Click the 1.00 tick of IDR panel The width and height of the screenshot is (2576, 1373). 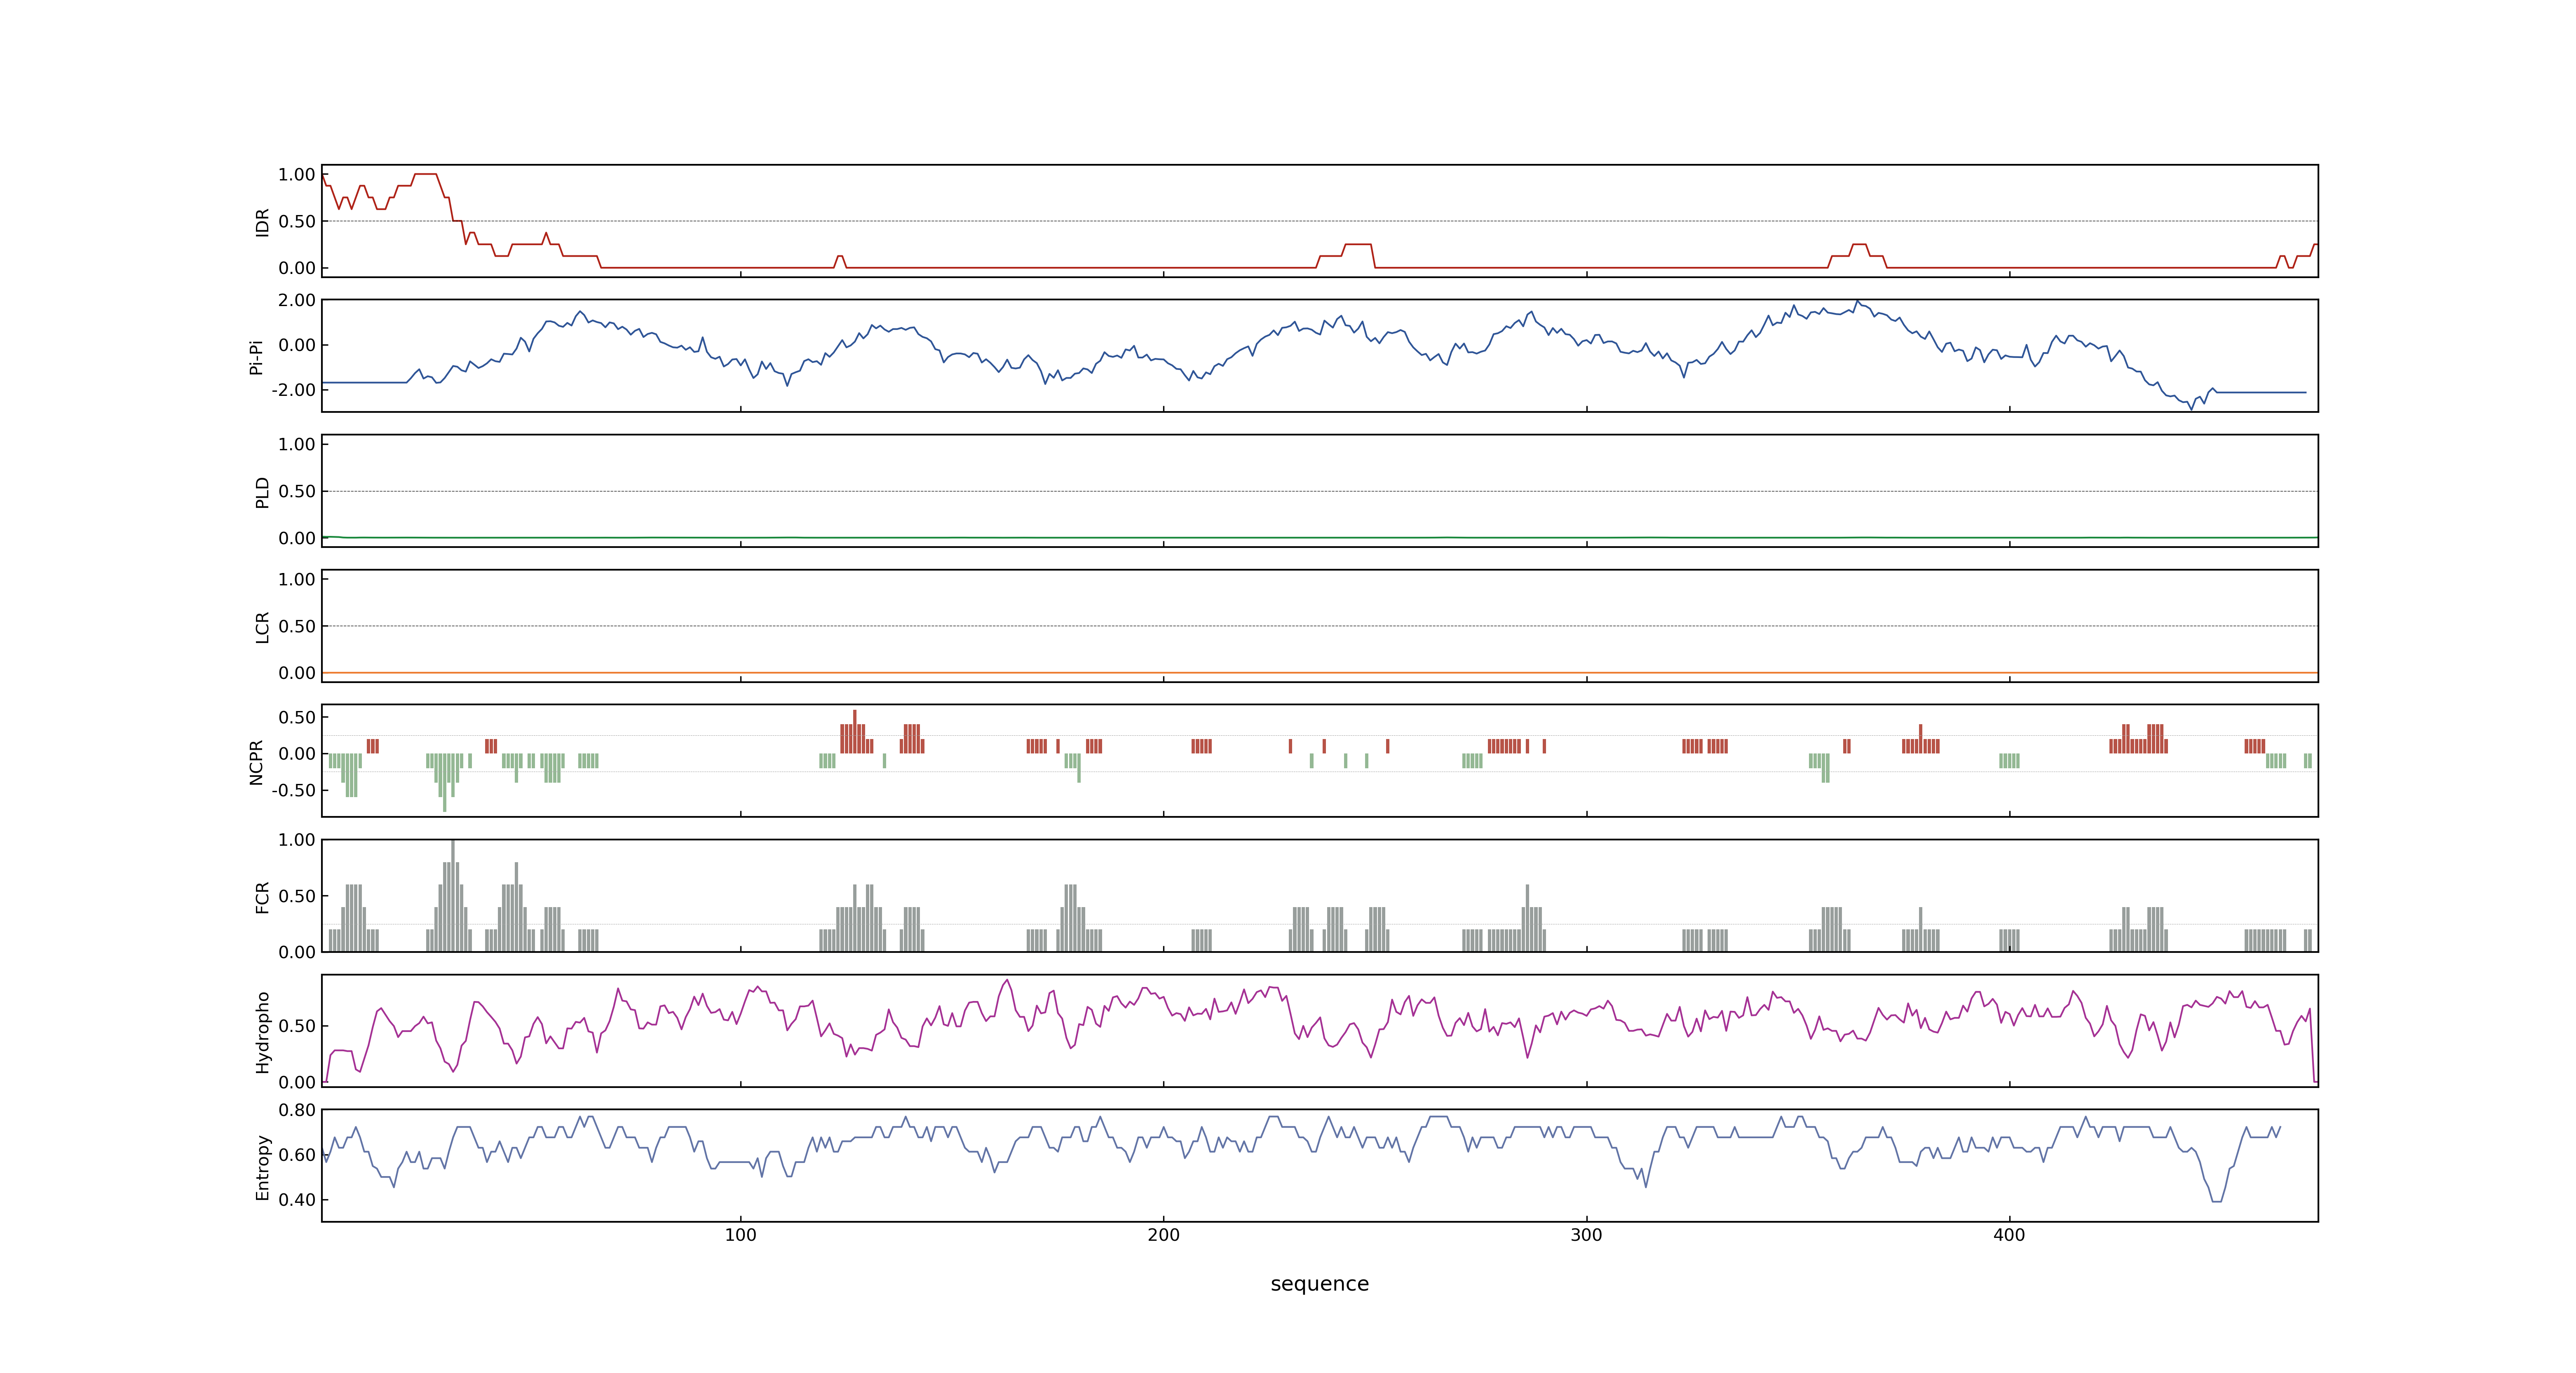297,175
